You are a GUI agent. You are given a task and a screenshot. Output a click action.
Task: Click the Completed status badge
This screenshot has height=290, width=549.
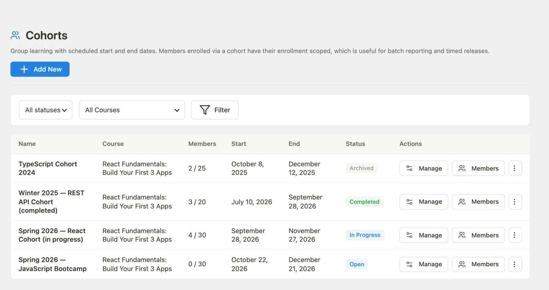[x=364, y=202]
